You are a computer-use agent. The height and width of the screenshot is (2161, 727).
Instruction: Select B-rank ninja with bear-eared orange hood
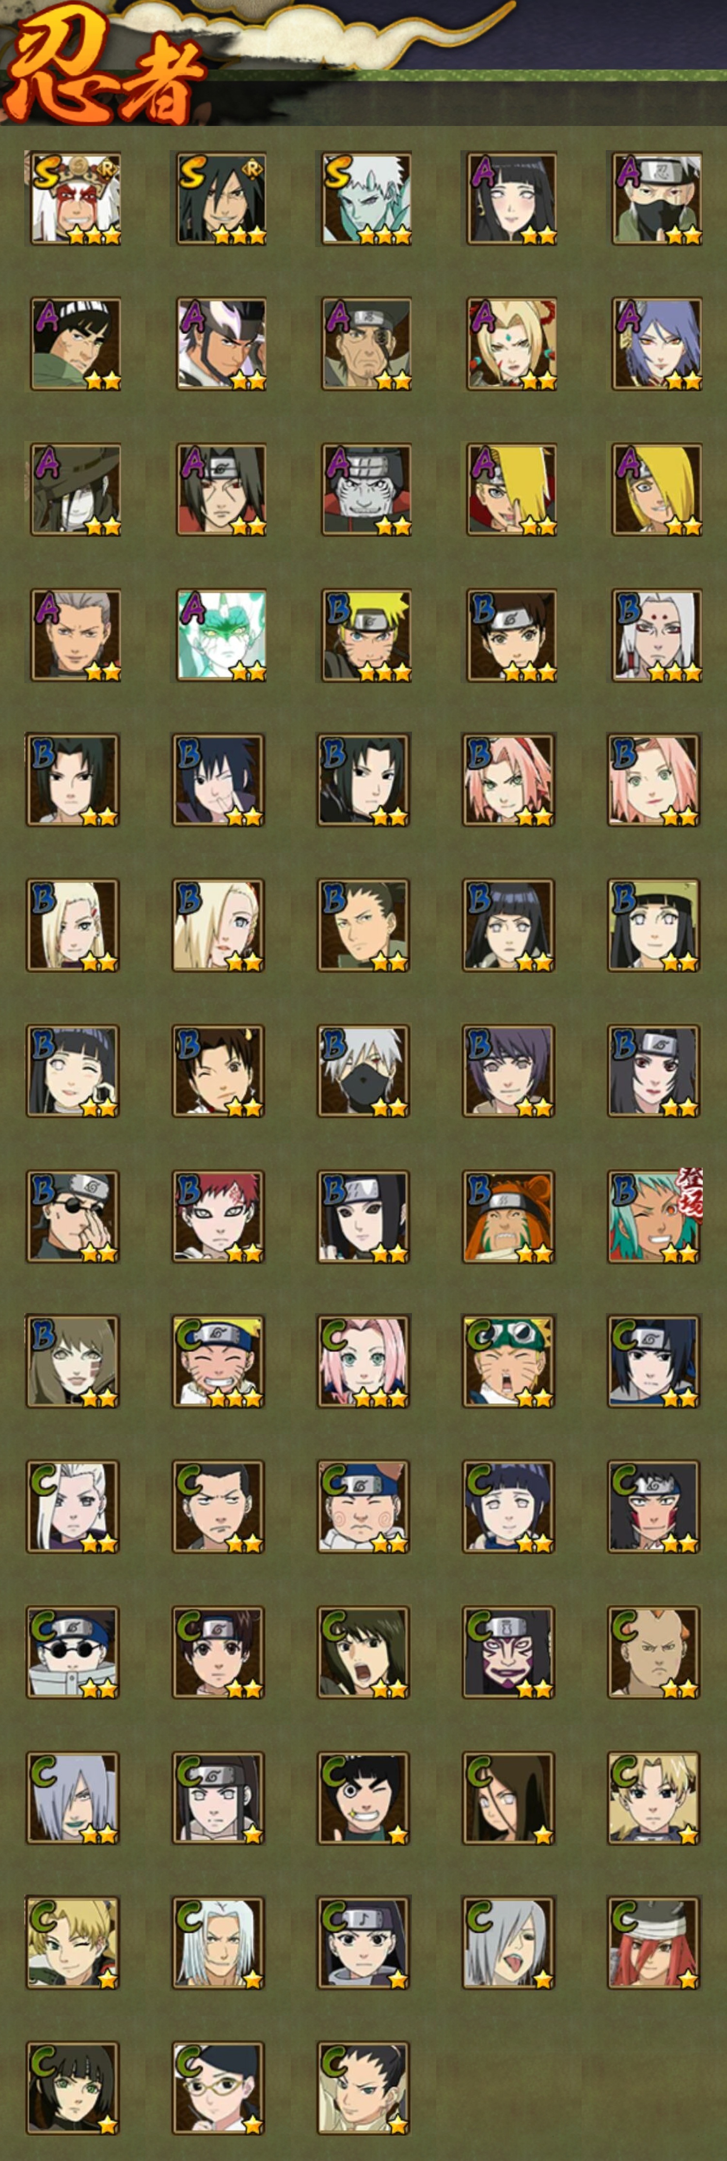coord(509,1217)
